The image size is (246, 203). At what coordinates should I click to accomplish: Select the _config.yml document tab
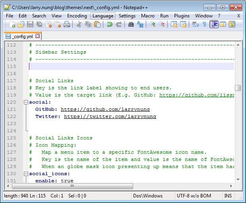pyautogui.click(x=23, y=36)
